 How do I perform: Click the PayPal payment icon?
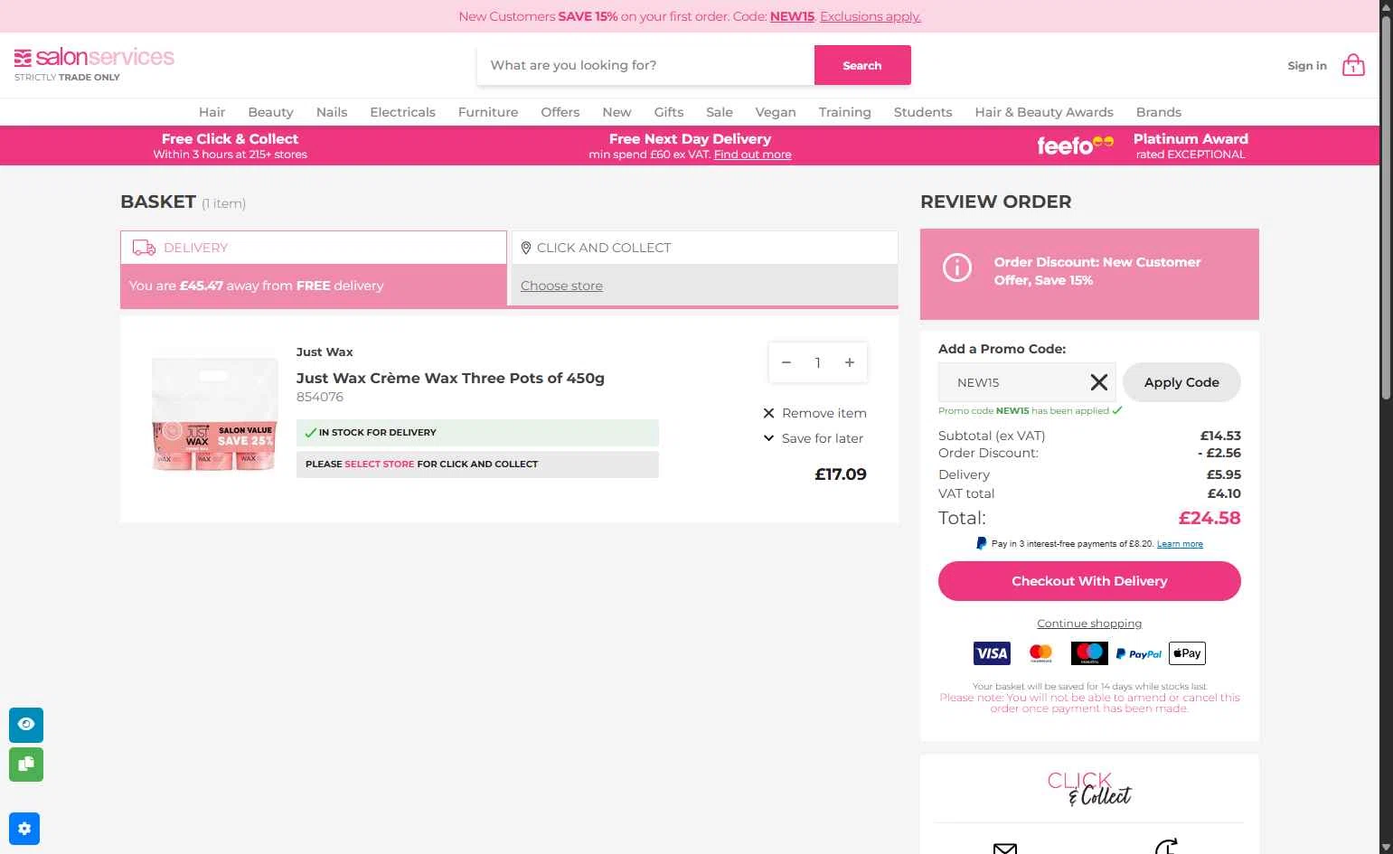[1138, 653]
